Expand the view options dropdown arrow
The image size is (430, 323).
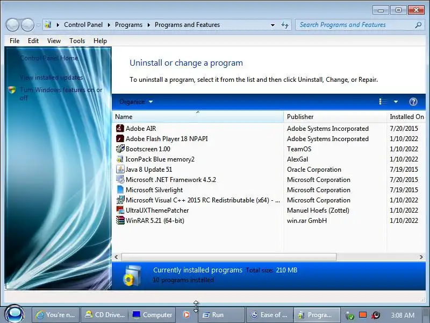396,102
